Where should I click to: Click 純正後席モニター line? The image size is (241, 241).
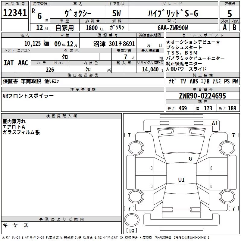click(x=184, y=64)
